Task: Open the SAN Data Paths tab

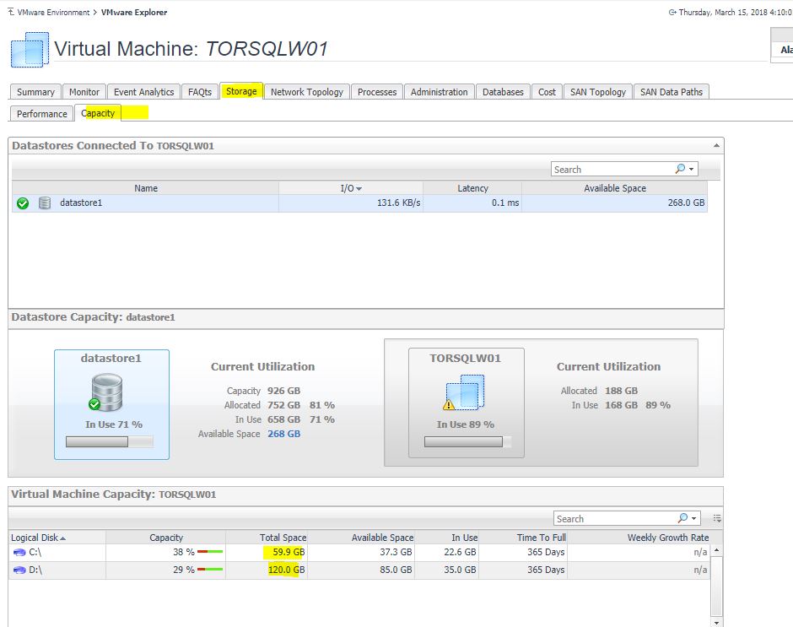Action: [672, 92]
